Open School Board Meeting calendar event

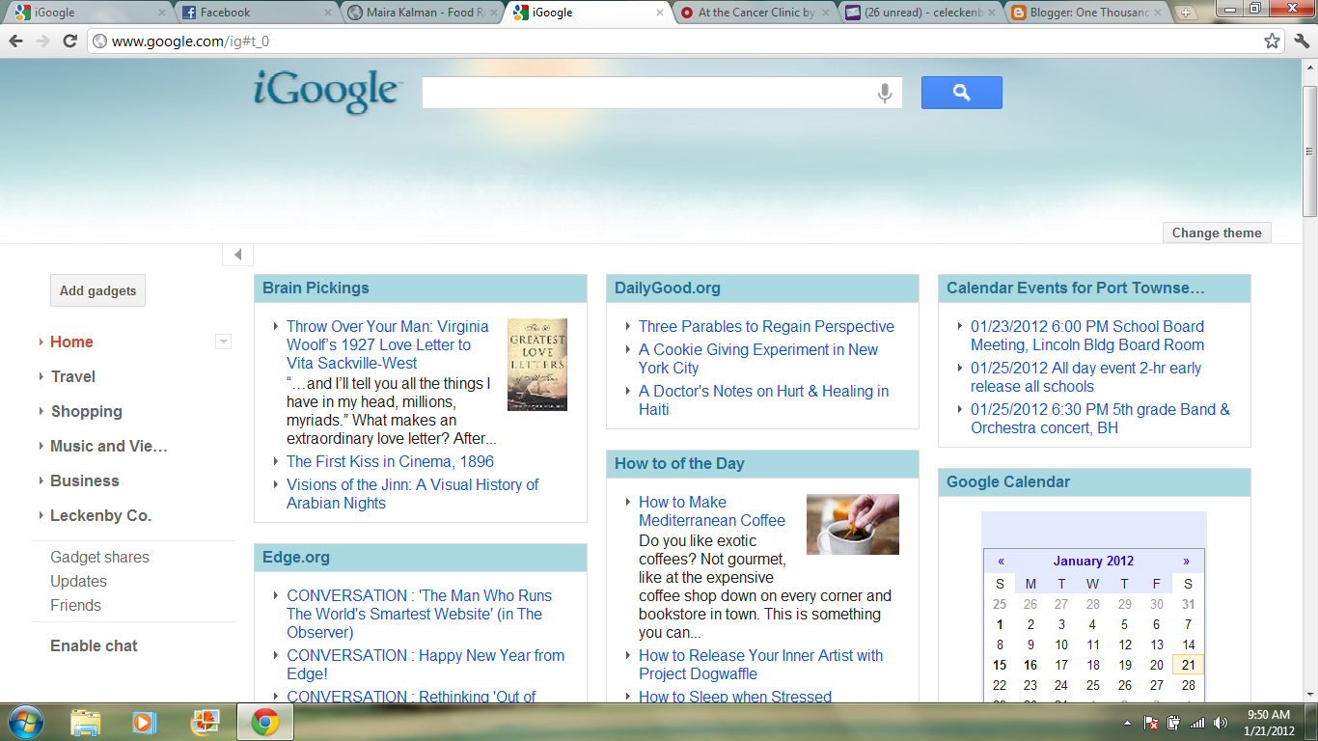point(1087,336)
